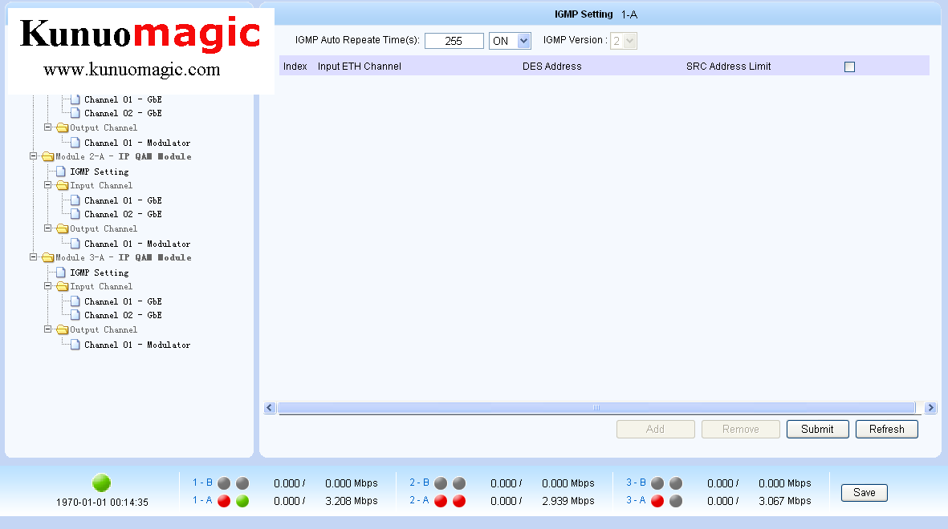The height and width of the screenshot is (529, 948).
Task: Open the 3-A port status link
Action: tap(636, 500)
